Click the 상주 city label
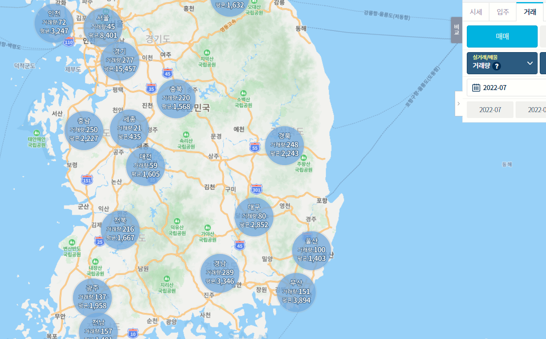Screen dimensions: 546x339 [213, 156]
